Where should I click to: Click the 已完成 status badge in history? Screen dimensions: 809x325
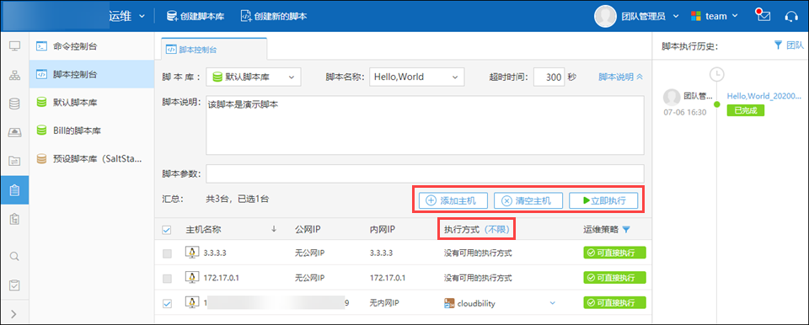pyautogui.click(x=745, y=110)
